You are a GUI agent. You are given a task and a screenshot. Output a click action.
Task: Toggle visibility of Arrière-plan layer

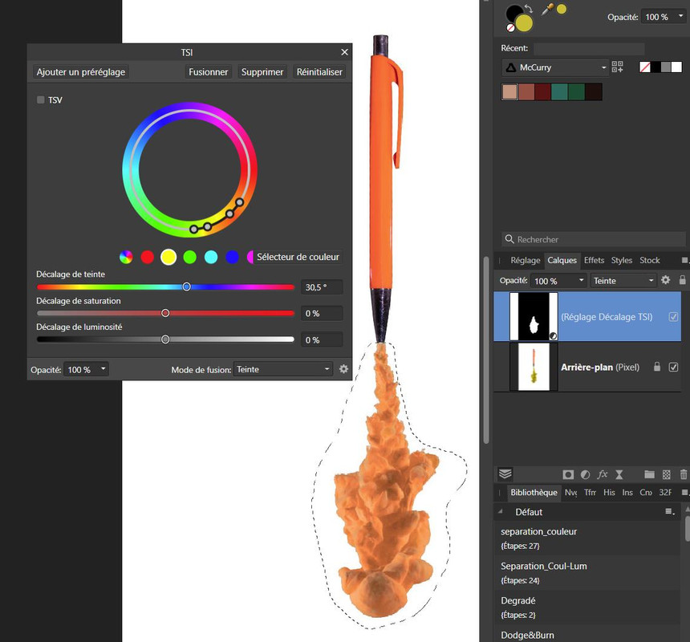[x=673, y=367]
